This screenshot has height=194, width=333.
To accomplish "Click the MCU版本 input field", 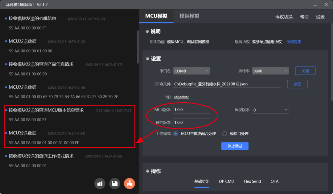I will click(191, 110).
